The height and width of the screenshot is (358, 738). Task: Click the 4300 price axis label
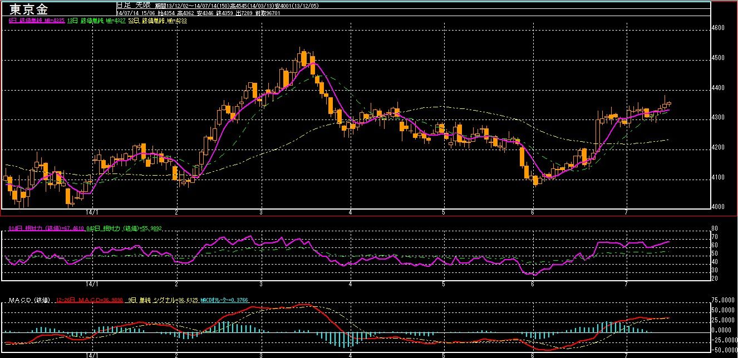point(718,118)
